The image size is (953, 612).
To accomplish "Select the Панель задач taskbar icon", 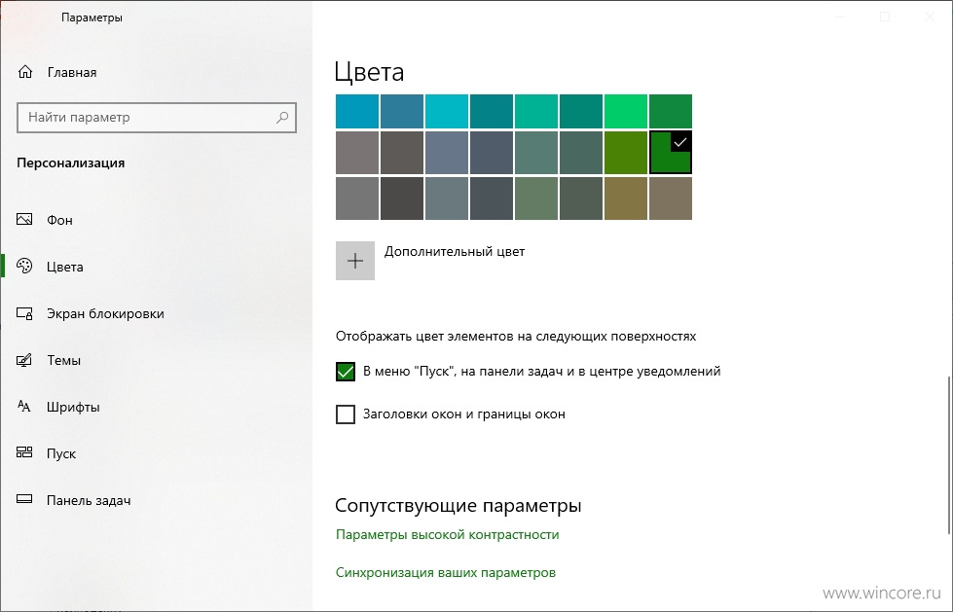I will 24,499.
